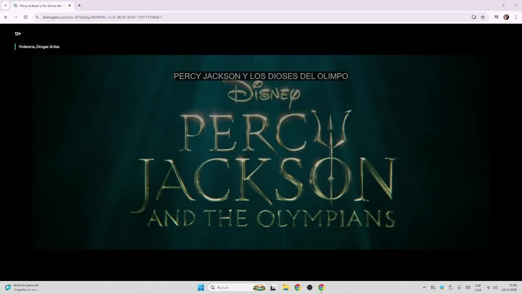Open the OBS Studio taskbar icon

pyautogui.click(x=310, y=287)
